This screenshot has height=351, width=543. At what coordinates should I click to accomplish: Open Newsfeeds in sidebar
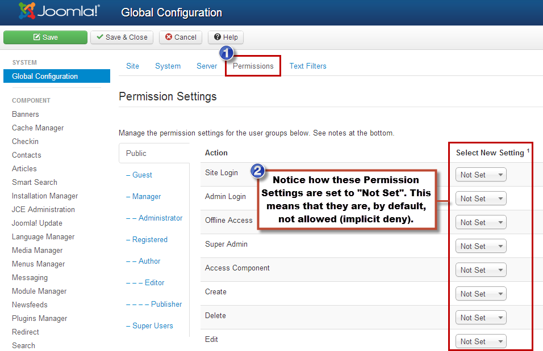pos(30,305)
